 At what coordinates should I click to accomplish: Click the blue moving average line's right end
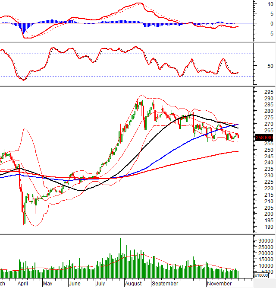[x=238, y=125]
